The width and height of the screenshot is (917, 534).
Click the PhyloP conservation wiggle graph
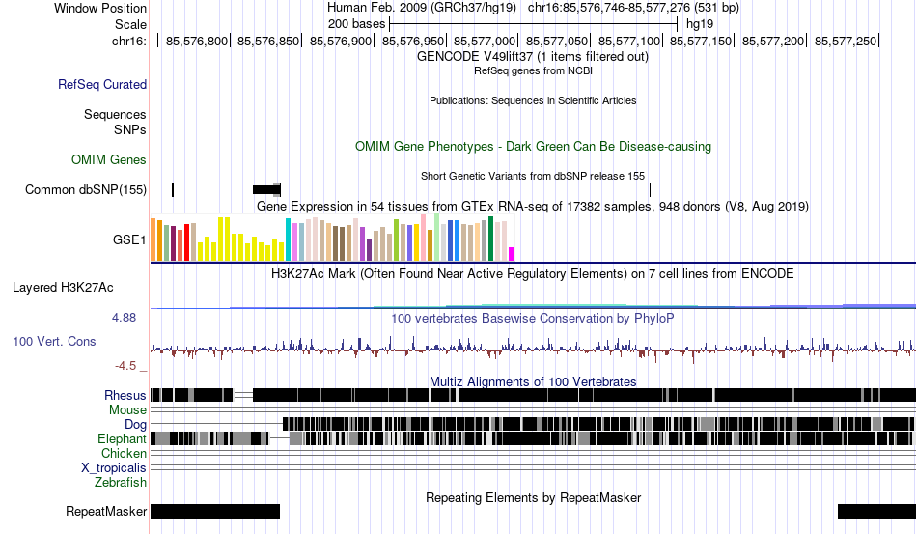coord(533,348)
